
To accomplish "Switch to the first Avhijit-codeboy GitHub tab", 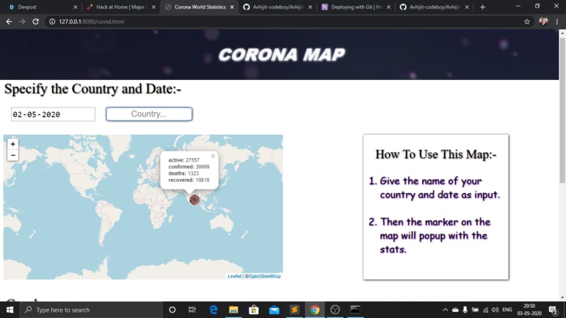I will pos(277,7).
